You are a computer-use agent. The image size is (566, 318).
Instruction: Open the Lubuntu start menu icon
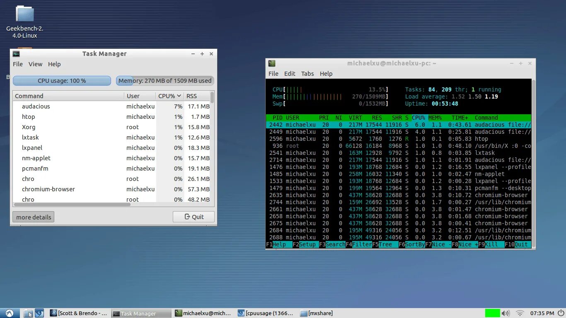[x=10, y=313]
